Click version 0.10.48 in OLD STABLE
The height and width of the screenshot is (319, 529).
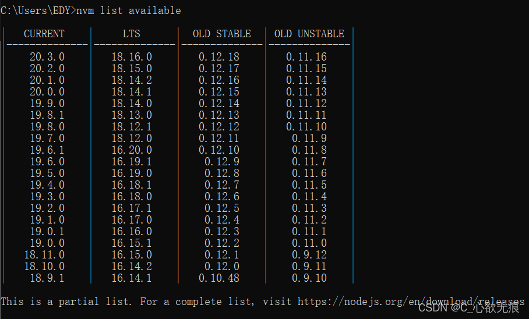pyautogui.click(x=219, y=278)
